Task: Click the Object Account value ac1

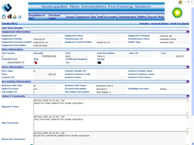Action: 35,89
